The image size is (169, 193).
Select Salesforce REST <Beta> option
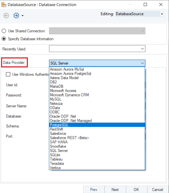point(69,138)
